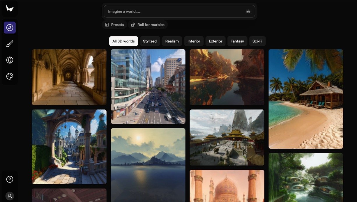The width and height of the screenshot is (357, 202).
Task: Open the stone cloister hallway world
Action: pyautogui.click(x=69, y=77)
